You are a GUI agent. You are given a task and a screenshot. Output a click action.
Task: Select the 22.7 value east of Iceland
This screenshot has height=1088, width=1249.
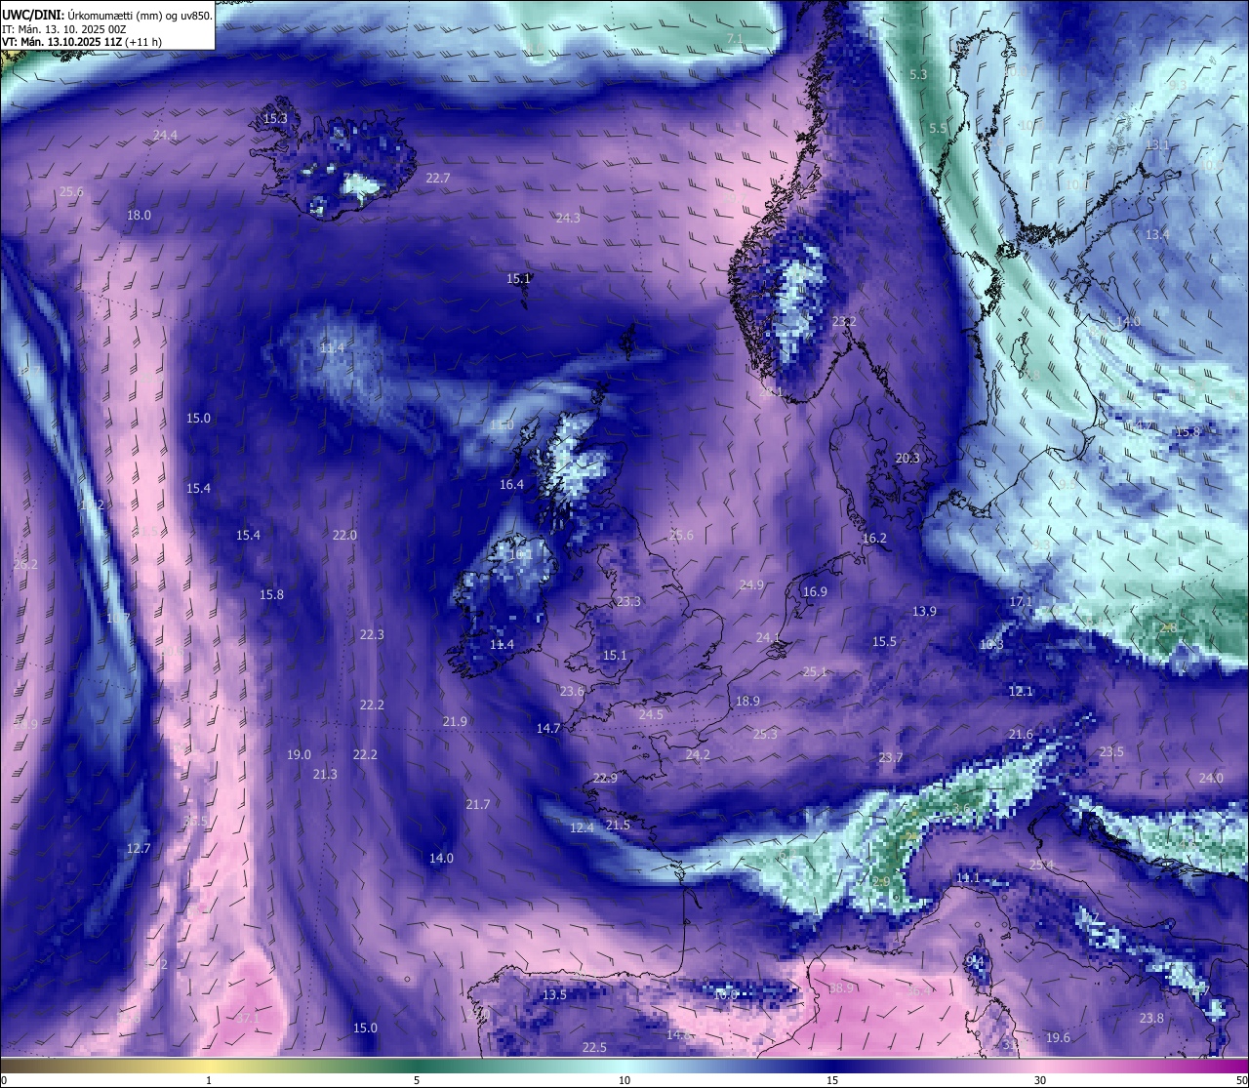(x=438, y=178)
